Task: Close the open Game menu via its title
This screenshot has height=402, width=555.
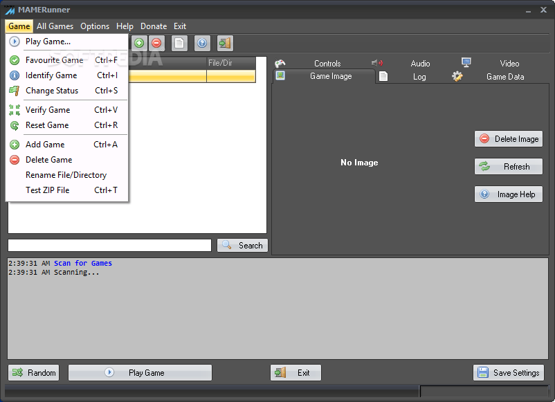Action: 19,26
